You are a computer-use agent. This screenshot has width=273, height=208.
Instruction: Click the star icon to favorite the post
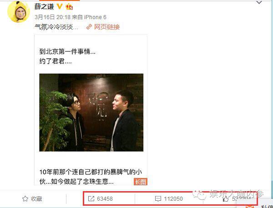click(25, 198)
